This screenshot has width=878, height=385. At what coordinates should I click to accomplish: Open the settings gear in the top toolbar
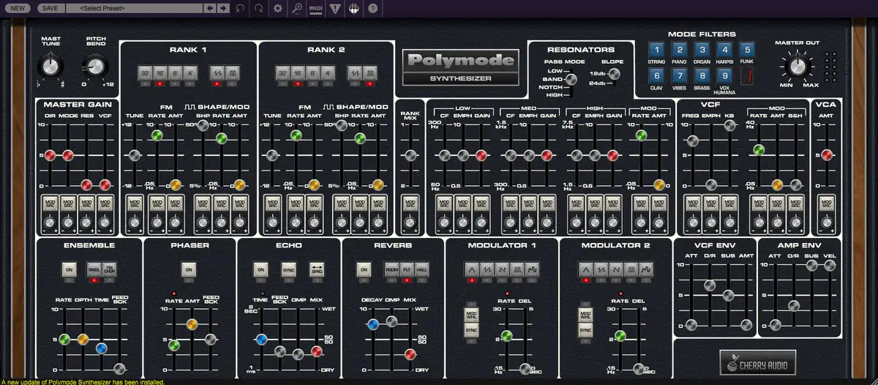tap(277, 9)
